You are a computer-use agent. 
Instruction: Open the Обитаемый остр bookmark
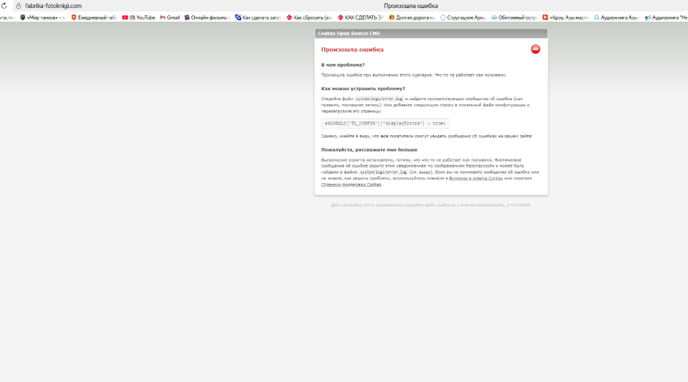coord(514,17)
